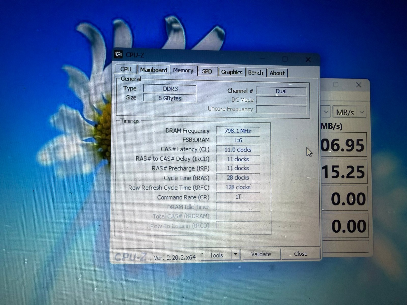Click the 1:6 FSB:DRAM value
This screenshot has width=407, height=305.
(x=238, y=140)
